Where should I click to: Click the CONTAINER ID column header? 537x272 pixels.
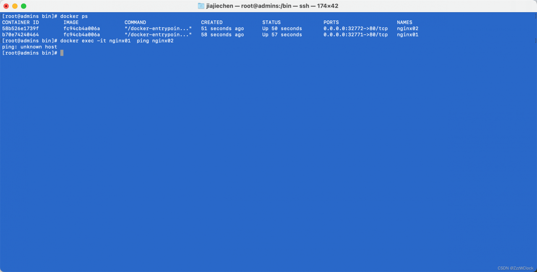pos(20,23)
